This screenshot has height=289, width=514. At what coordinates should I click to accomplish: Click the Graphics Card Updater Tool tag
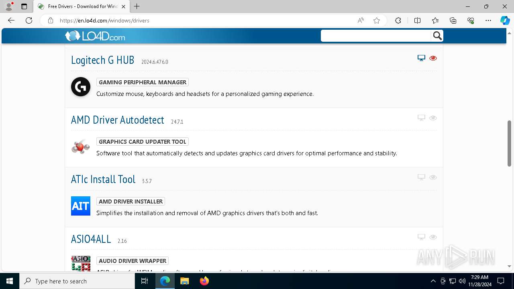[143, 142]
